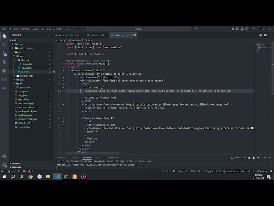Switch to the index.tsx (home) editor tab
274x206 pixels.
(69, 35)
